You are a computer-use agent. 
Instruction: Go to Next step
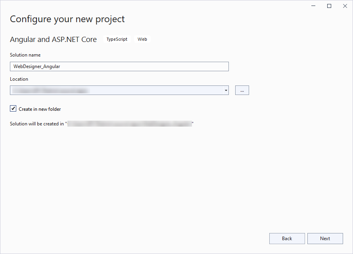click(x=325, y=239)
